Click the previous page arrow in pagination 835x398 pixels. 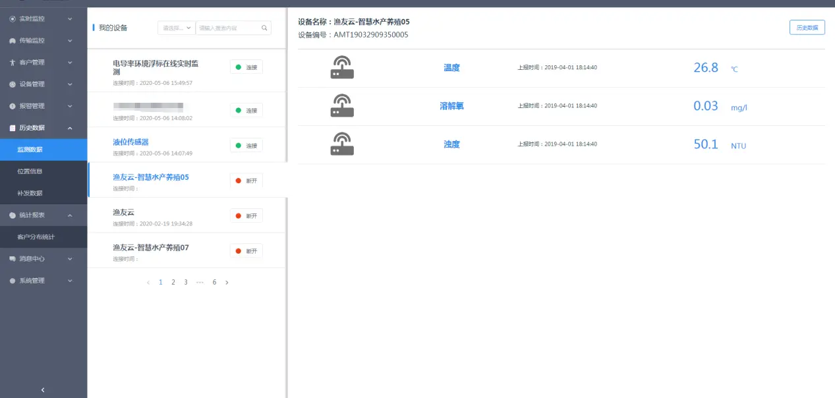(148, 282)
